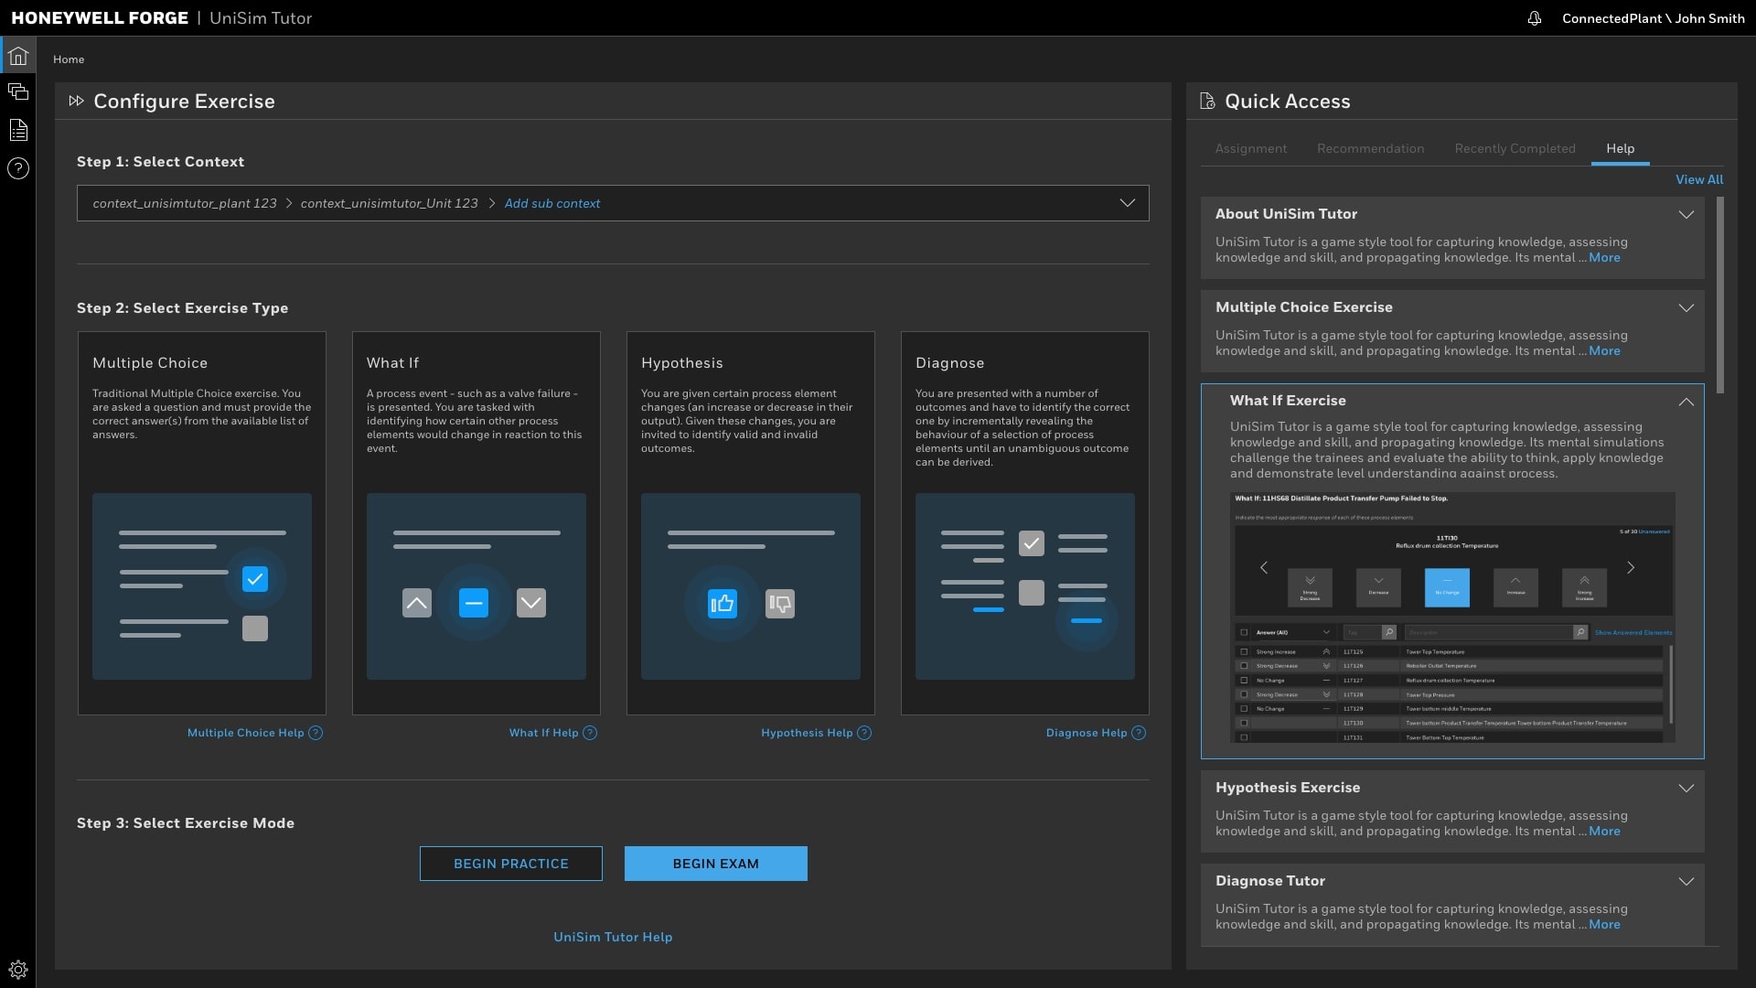Click More under Hypothesis Exercise
The width and height of the screenshot is (1756, 988).
tap(1604, 832)
